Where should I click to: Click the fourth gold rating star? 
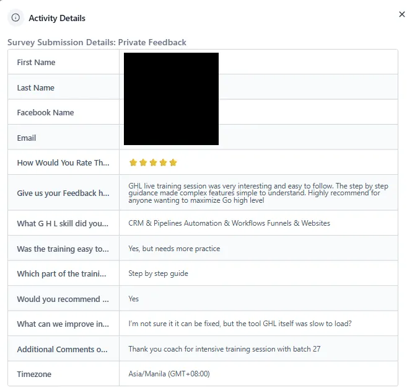163,162
